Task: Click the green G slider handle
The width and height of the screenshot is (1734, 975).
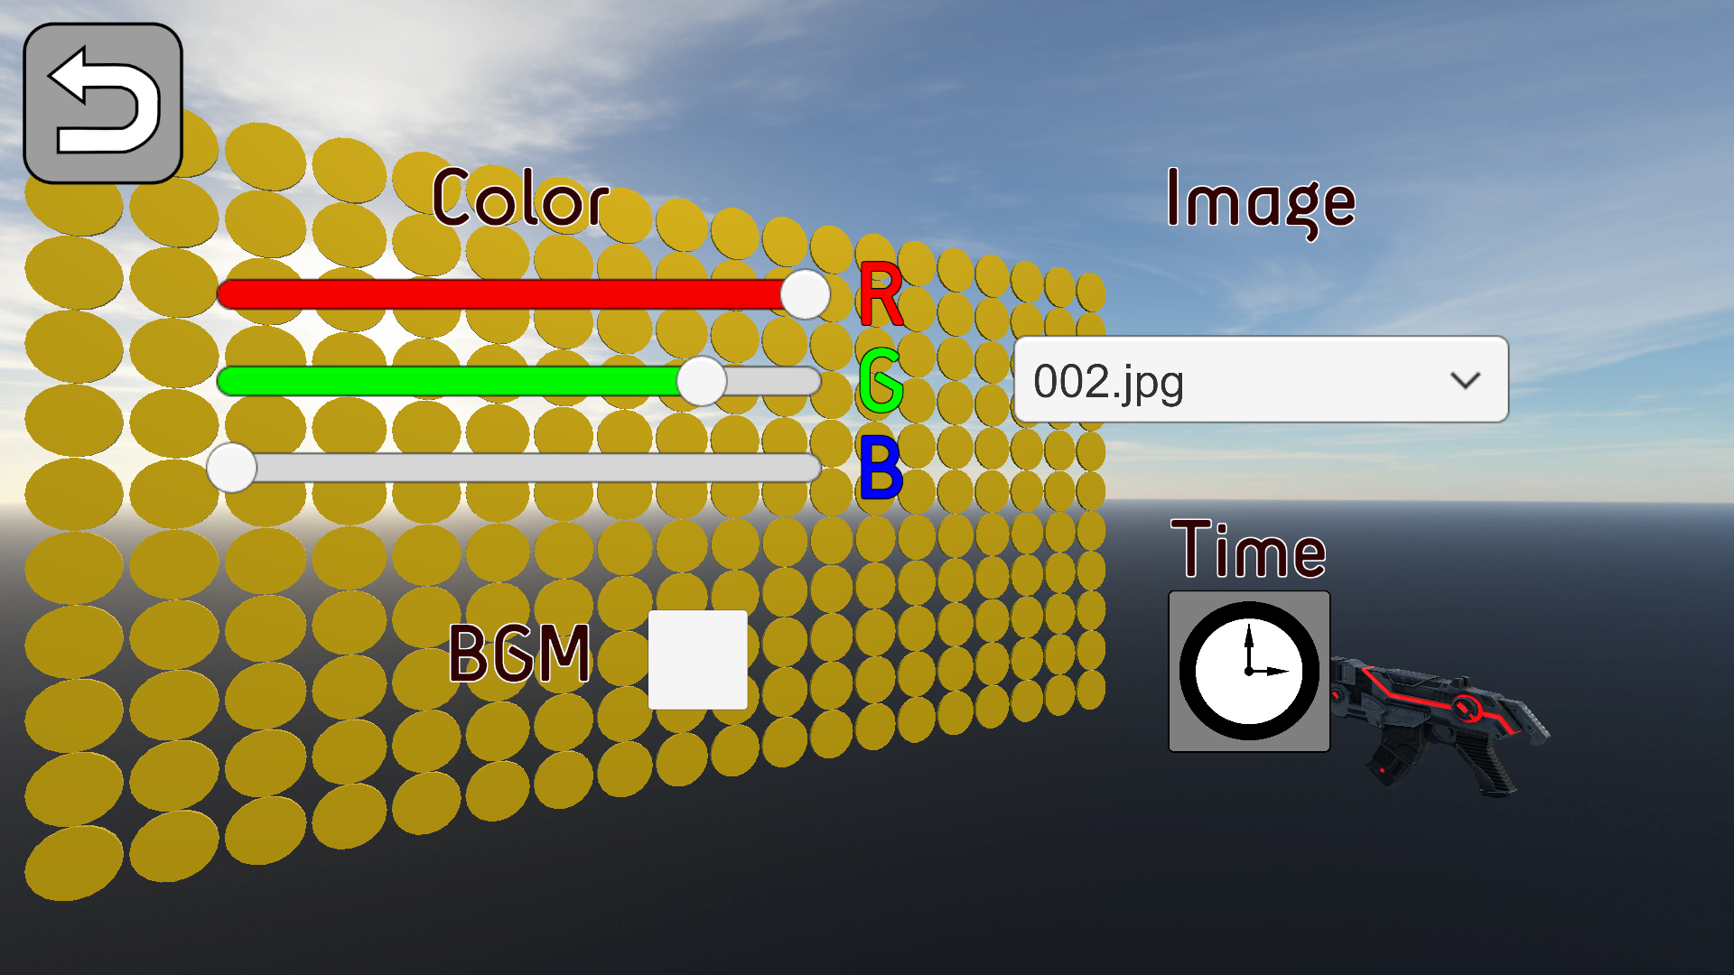Action: [702, 381]
